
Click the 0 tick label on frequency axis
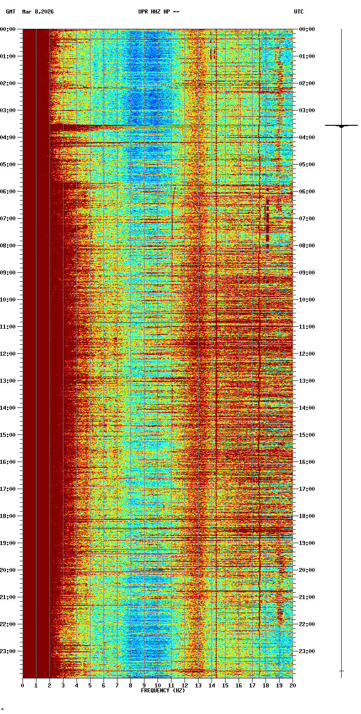(x=23, y=686)
